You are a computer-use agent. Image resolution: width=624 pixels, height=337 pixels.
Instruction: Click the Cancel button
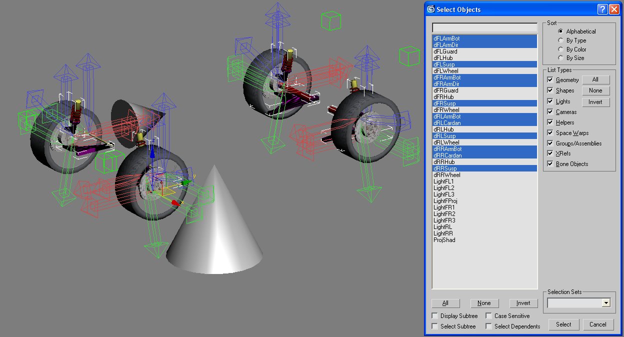[x=597, y=324]
